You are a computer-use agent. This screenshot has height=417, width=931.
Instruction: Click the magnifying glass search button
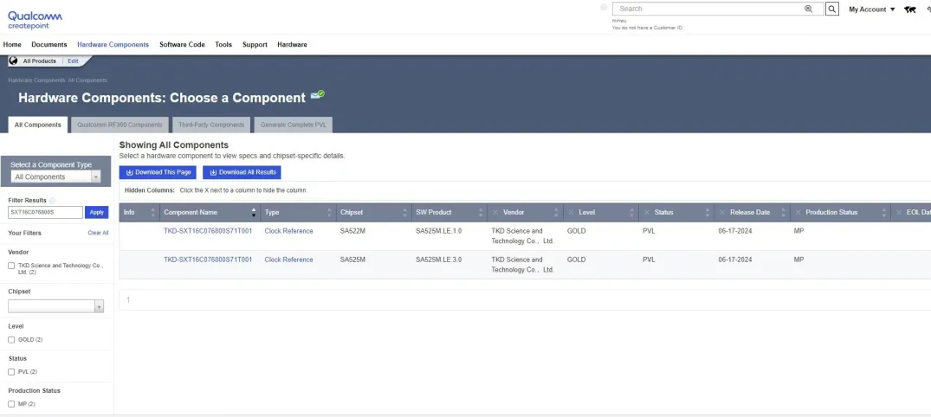832,10
